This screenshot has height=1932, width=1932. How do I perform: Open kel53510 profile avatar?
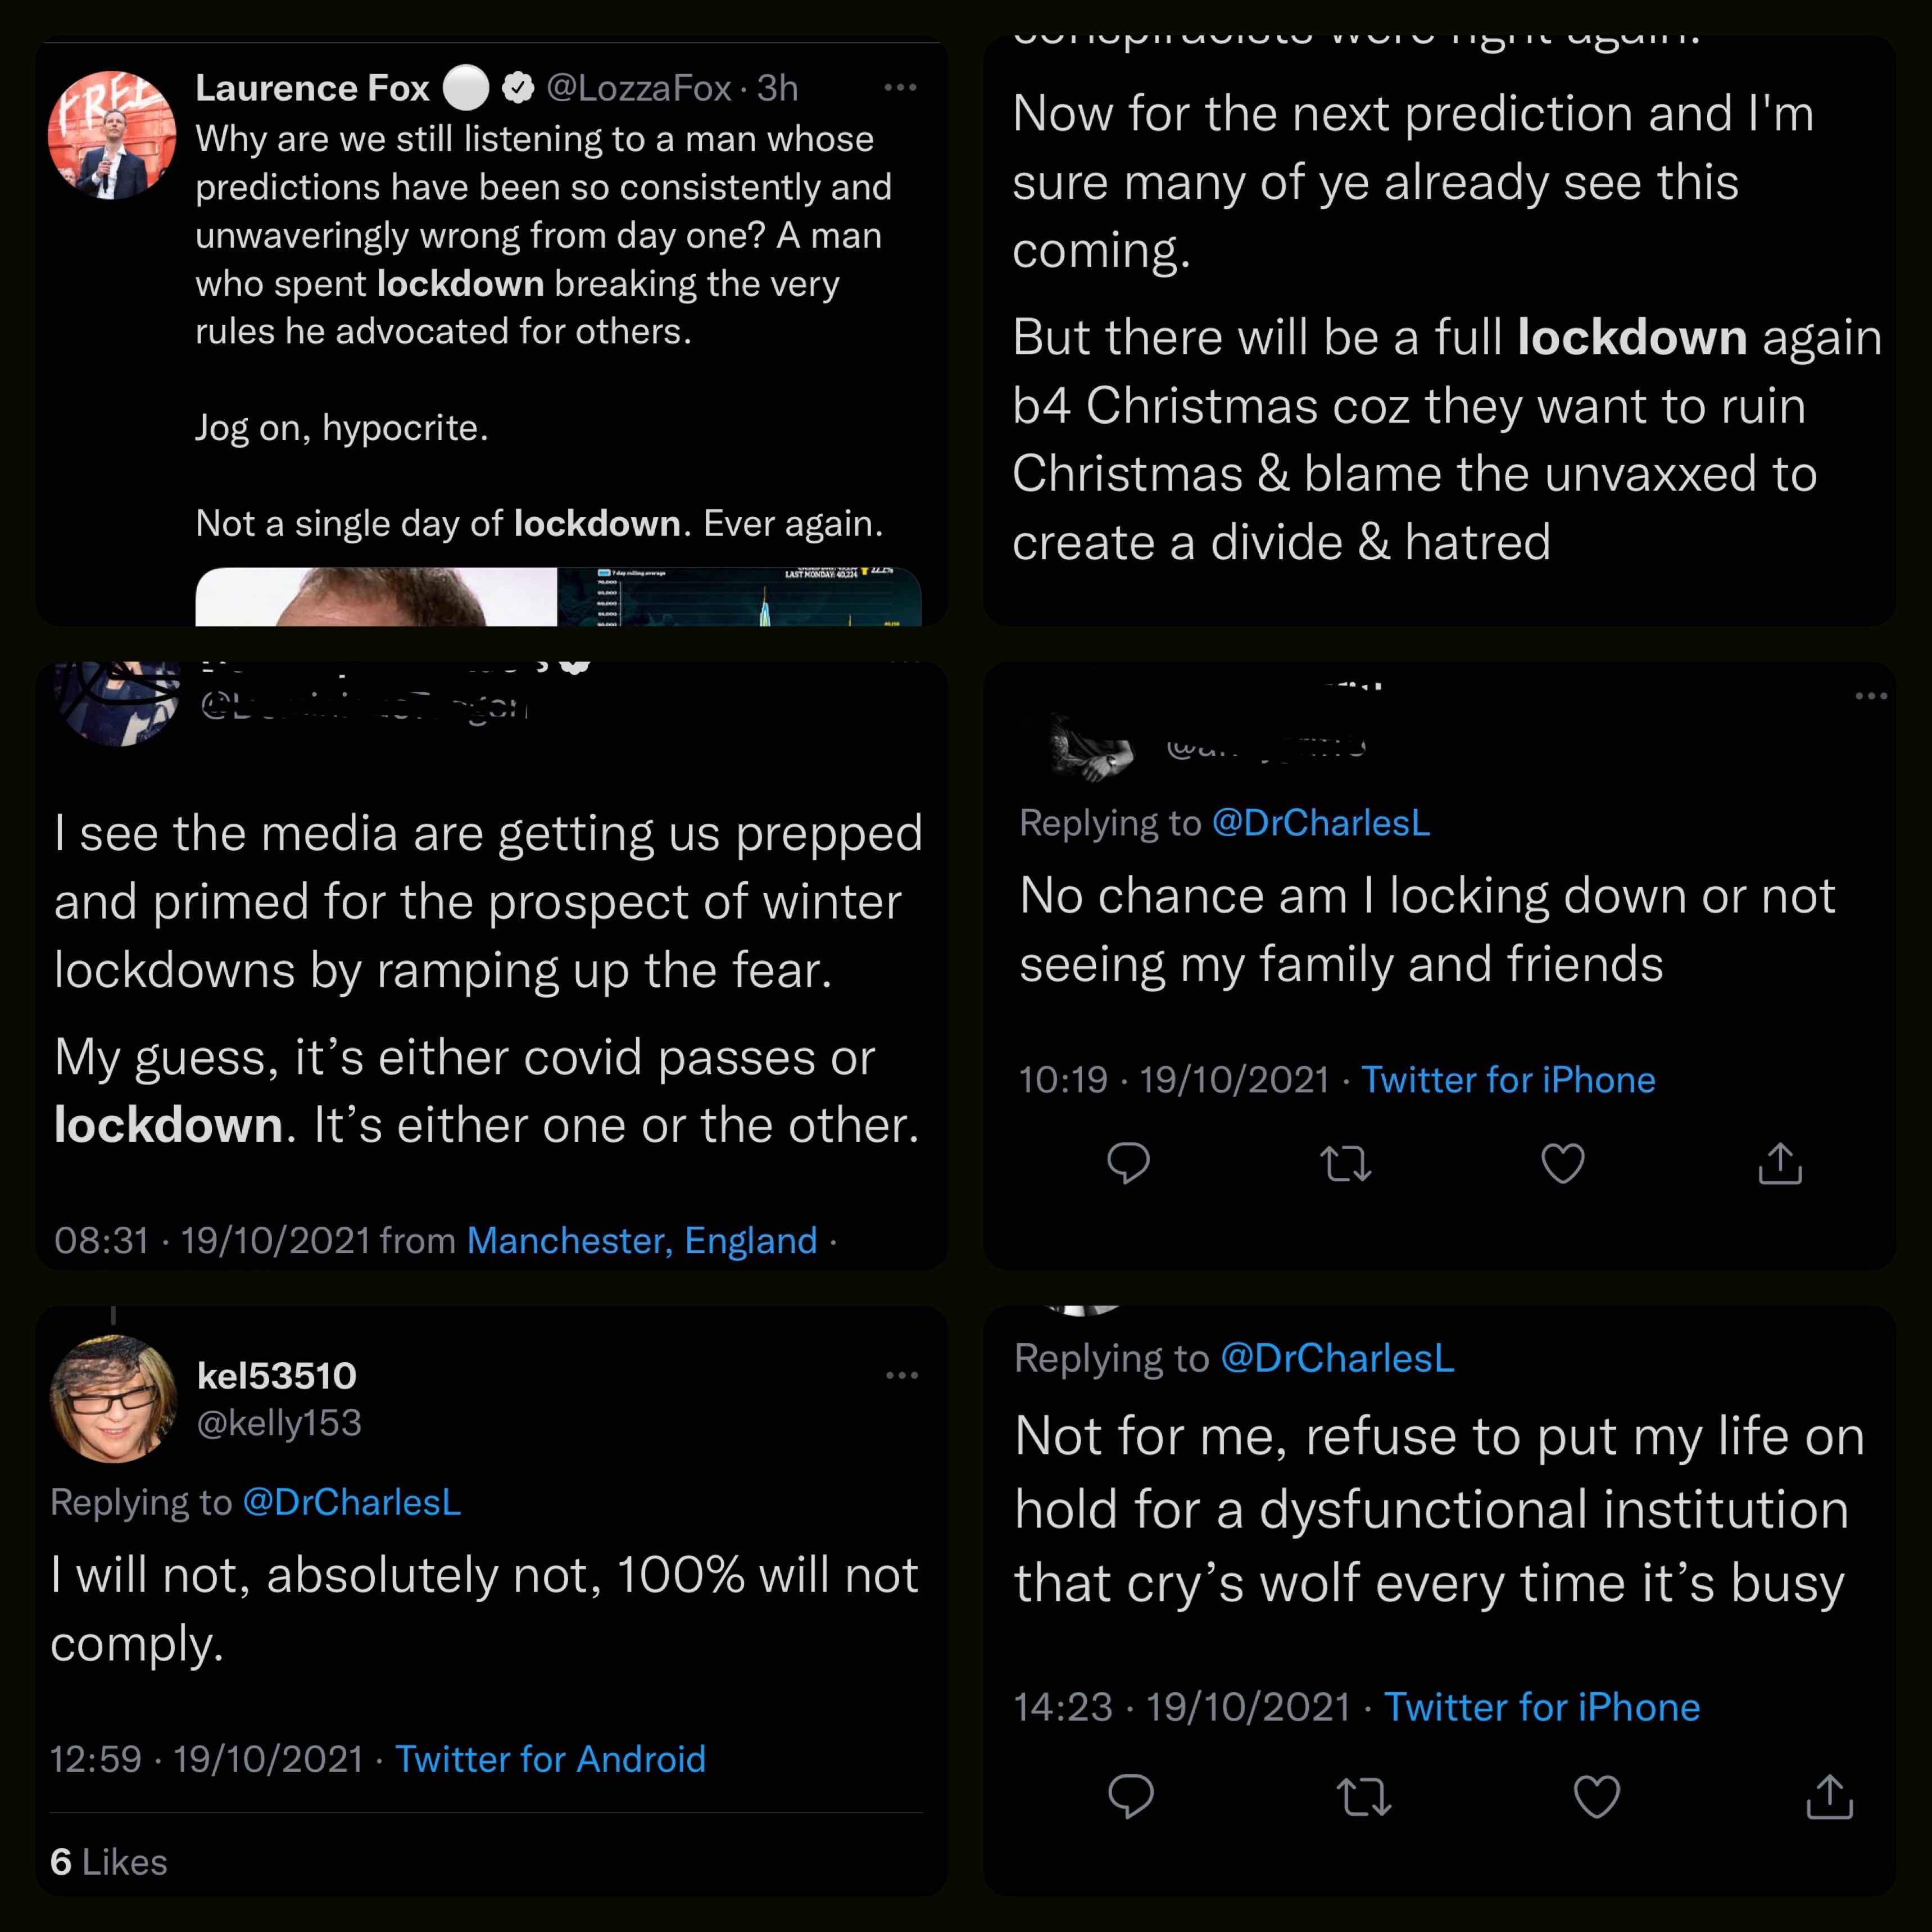113,1398
